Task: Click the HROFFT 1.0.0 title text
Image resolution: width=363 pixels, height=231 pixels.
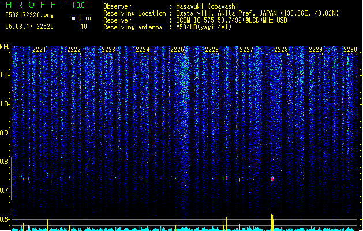Action: [46, 5]
